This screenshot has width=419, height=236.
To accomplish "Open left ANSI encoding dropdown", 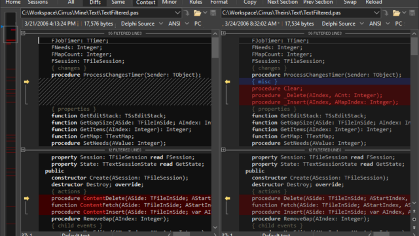I will tap(178, 24).
